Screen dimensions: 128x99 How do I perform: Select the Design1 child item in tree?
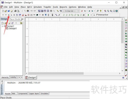pyautogui.click(x=13, y=28)
